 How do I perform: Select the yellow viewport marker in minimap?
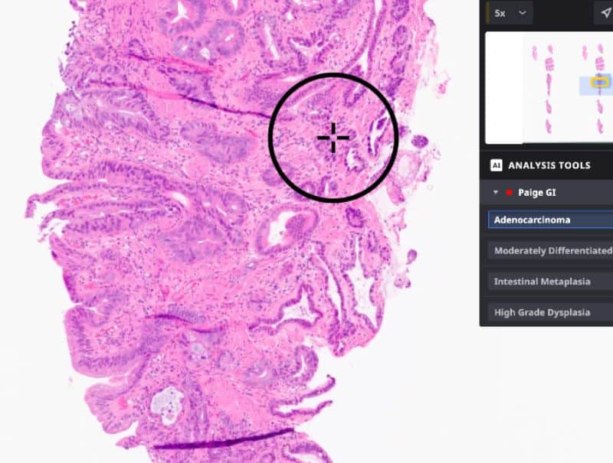tap(600, 83)
